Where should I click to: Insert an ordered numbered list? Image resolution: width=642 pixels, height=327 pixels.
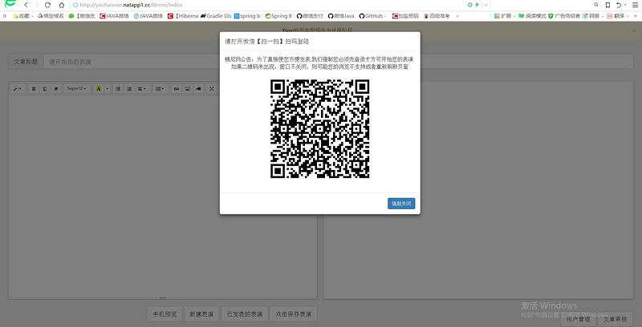click(x=129, y=89)
